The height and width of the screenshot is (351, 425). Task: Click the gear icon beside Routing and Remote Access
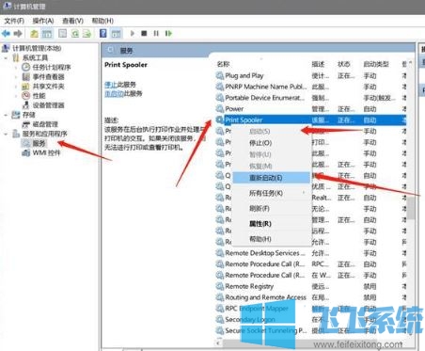coord(220,297)
